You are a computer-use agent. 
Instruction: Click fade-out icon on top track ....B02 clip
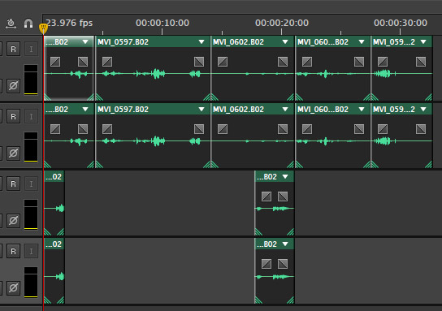(83, 62)
